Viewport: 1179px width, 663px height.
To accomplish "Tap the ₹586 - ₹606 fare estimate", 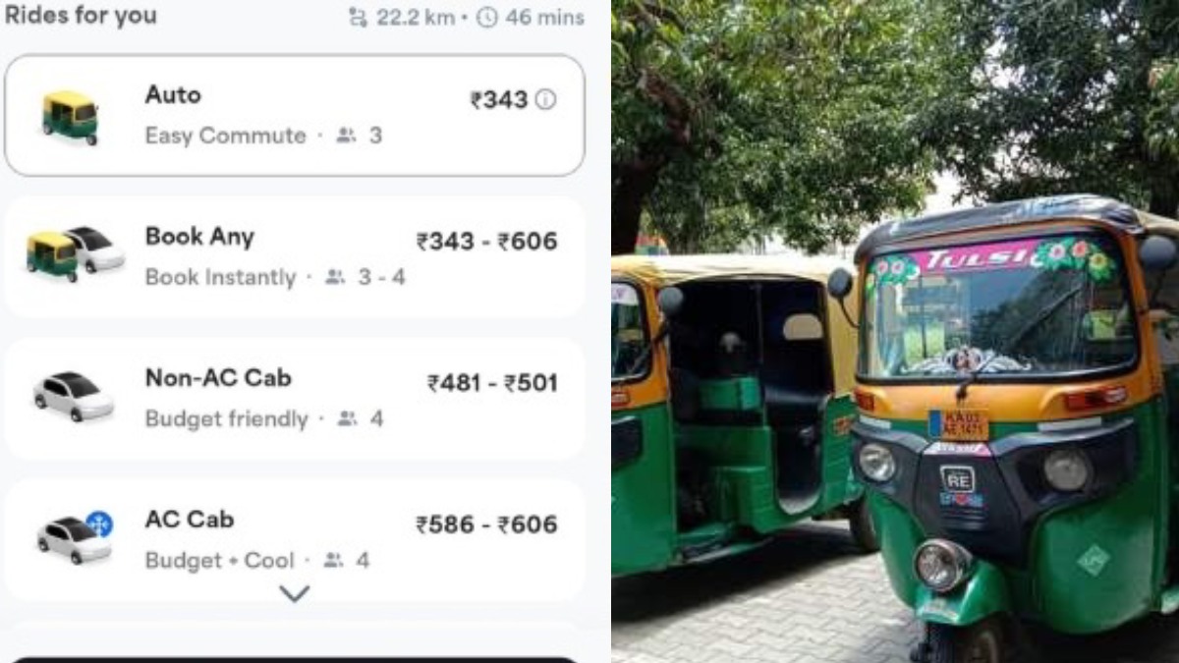I will tap(487, 525).
